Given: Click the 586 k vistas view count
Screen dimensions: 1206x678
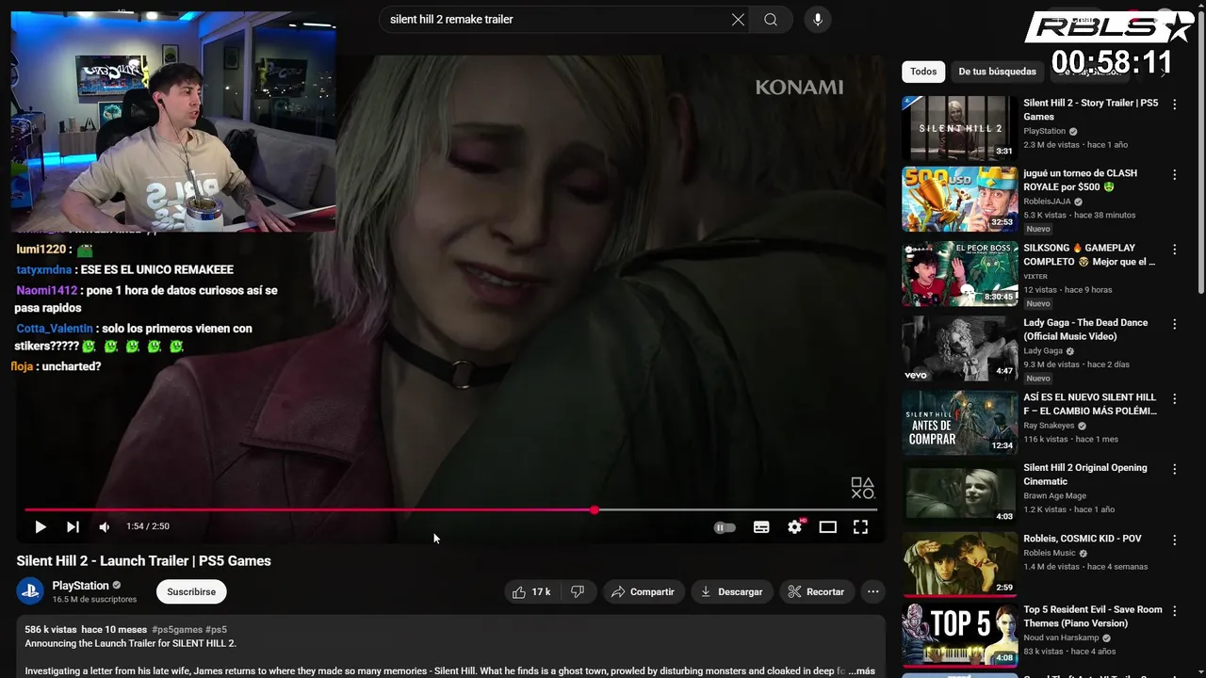Looking at the screenshot, I should [51, 629].
